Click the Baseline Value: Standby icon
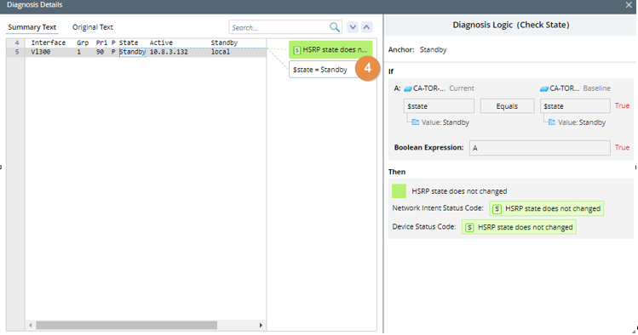 pyautogui.click(x=552, y=122)
